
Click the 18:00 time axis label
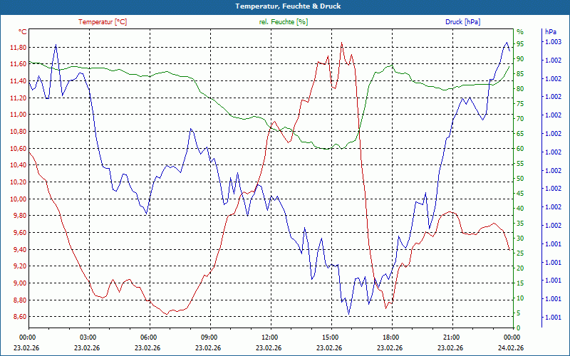[x=391, y=337]
